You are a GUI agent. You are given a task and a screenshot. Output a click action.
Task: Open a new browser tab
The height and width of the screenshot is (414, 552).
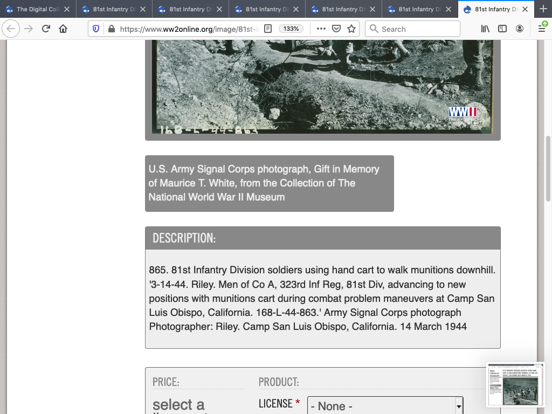[543, 9]
